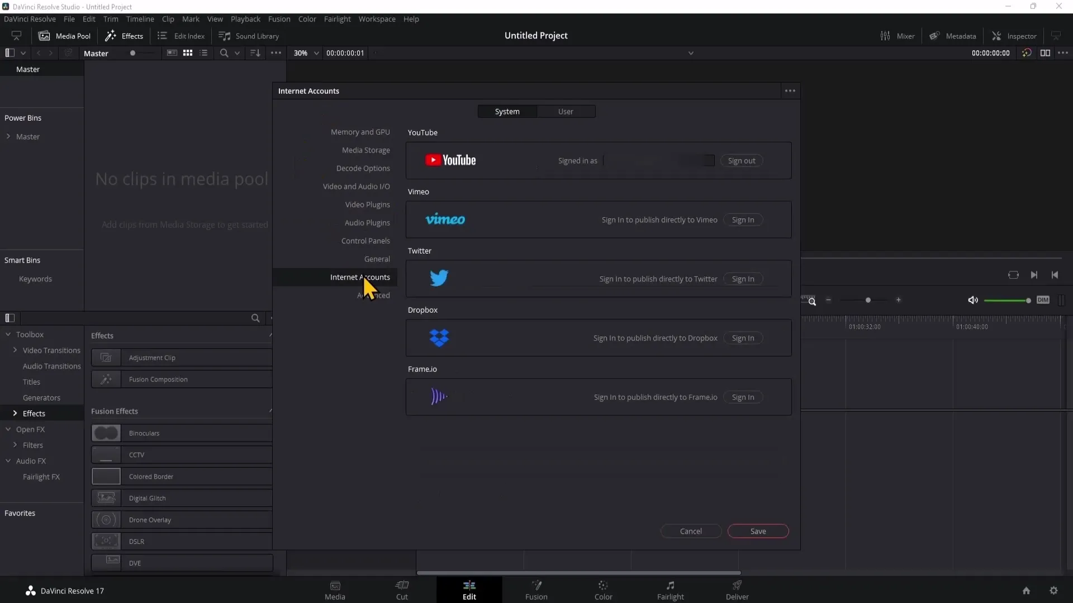This screenshot has height=603, width=1073.
Task: Switch to the User preferences tab
Action: tap(566, 112)
